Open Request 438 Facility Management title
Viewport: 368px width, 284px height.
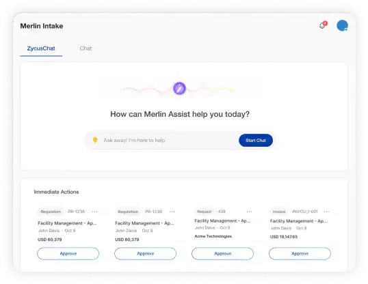222,221
